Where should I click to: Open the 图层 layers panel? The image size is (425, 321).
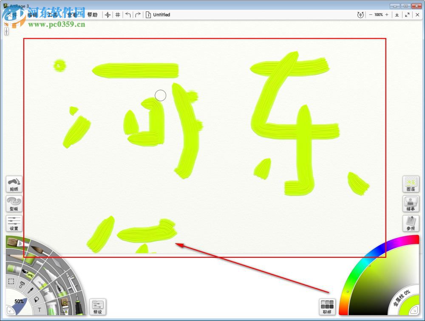coord(411,184)
